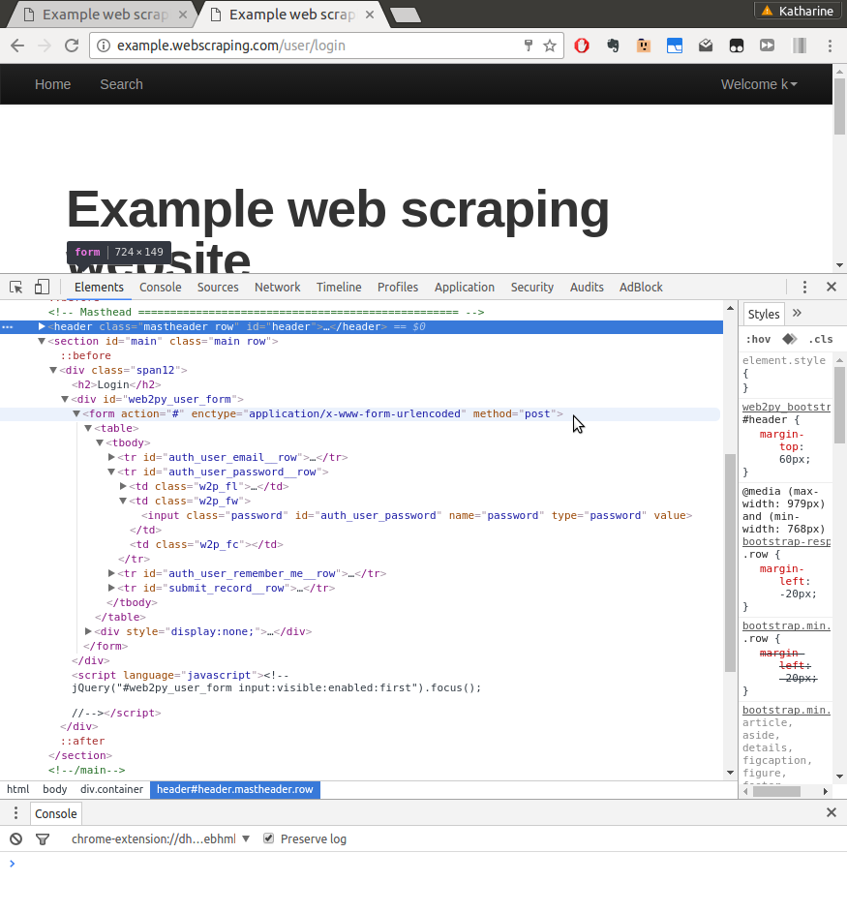This screenshot has height=914, width=847.
Task: Open the Search link in navbar
Action: tap(121, 84)
